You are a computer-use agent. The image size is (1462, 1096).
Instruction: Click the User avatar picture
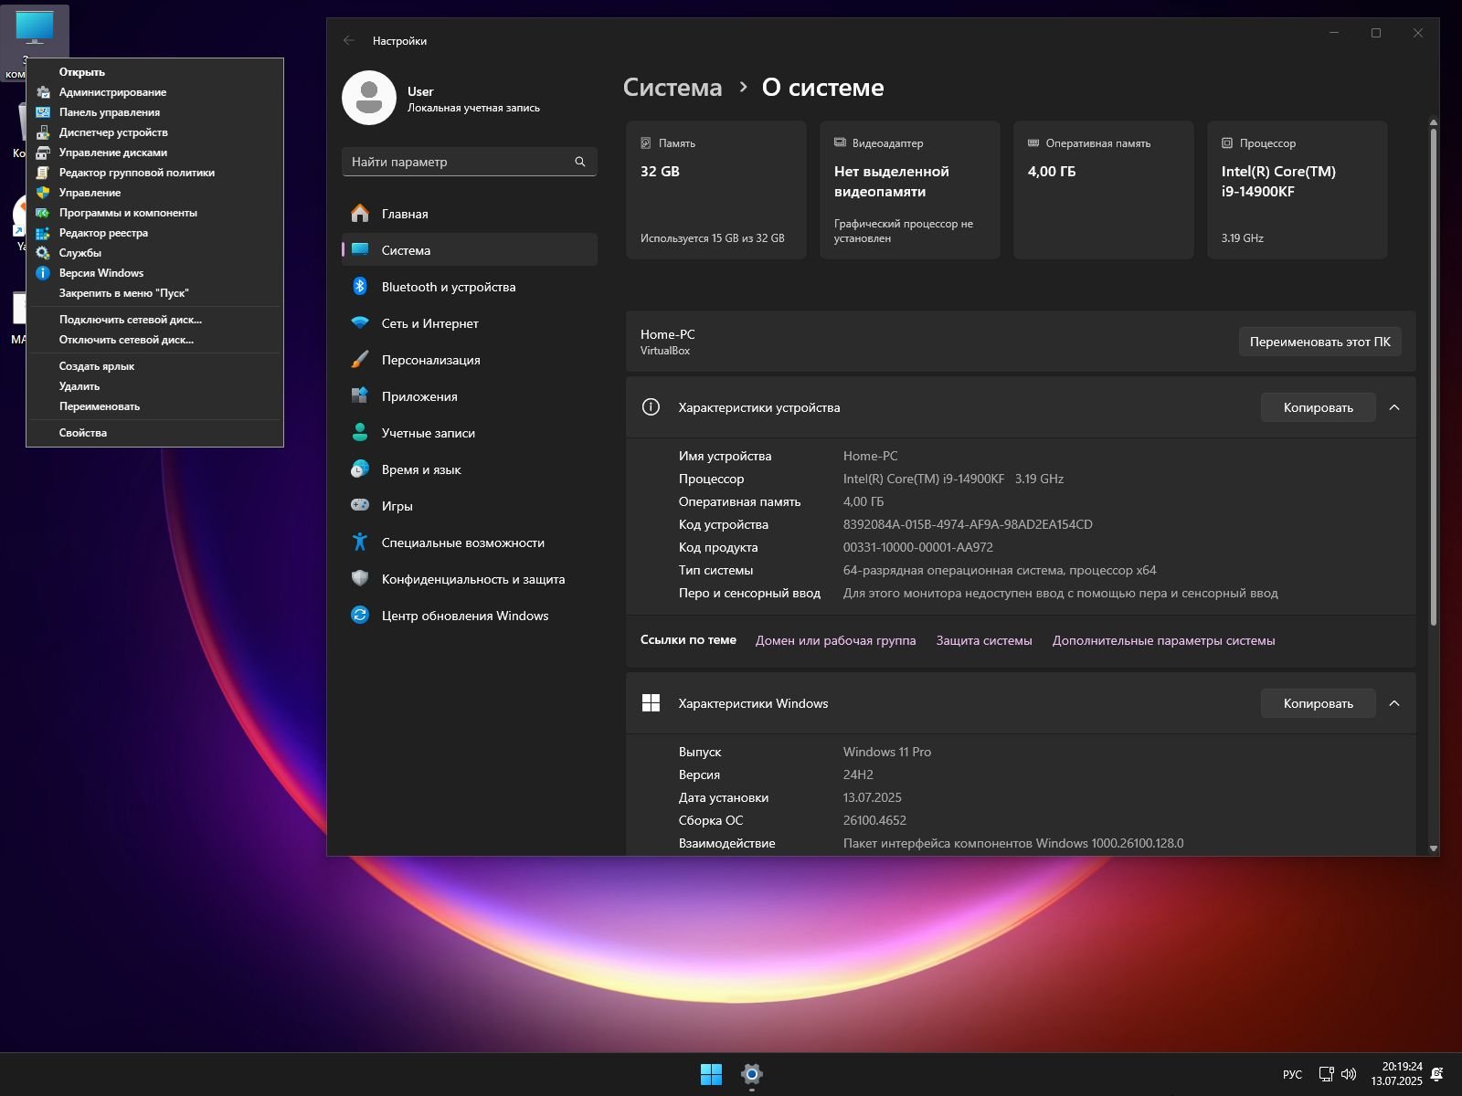pos(369,98)
